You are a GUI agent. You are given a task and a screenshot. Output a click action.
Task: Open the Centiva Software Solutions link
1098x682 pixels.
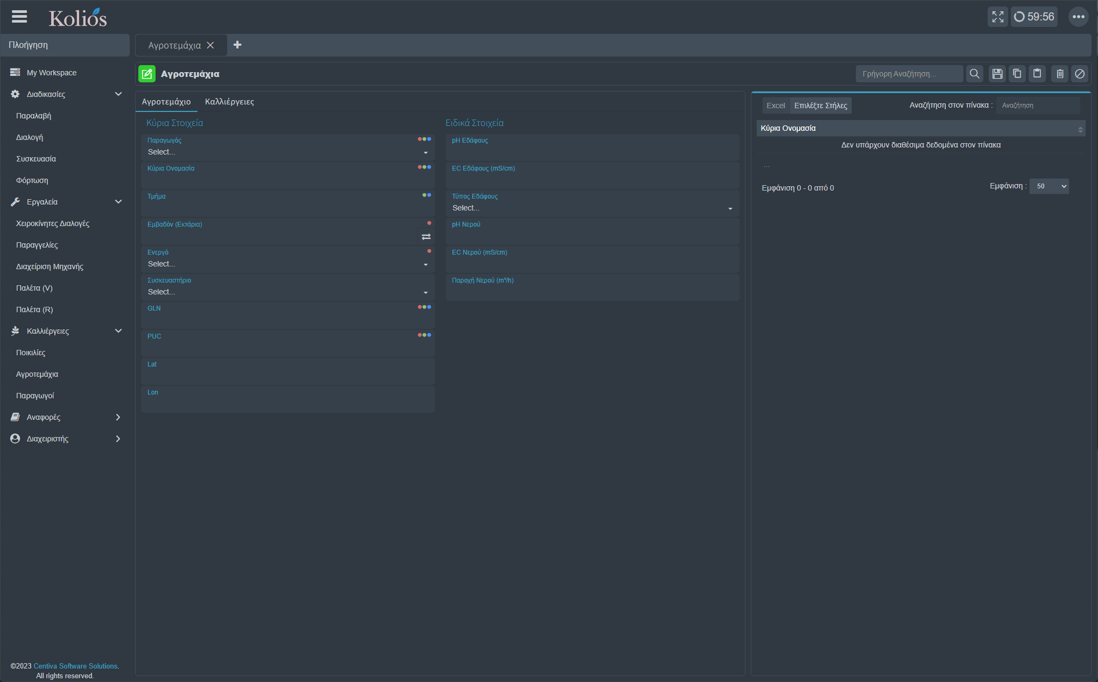click(75, 666)
